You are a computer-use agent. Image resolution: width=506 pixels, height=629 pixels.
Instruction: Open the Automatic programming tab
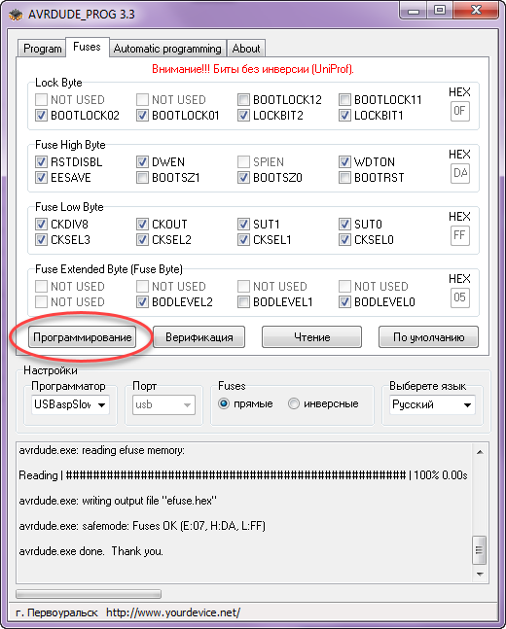(167, 49)
